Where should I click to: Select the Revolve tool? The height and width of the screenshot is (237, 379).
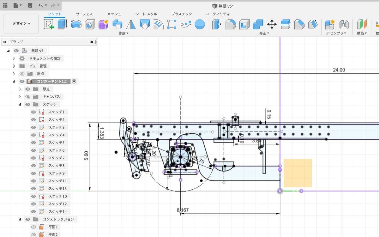pos(76,24)
